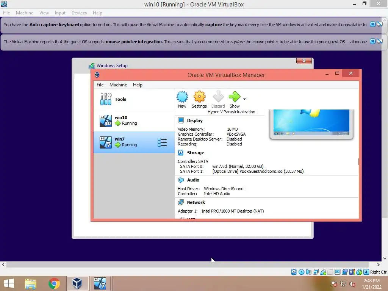Click the Display section header

[195, 120]
